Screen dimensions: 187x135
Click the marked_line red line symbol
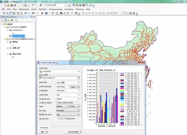pyautogui.click(x=13, y=33)
